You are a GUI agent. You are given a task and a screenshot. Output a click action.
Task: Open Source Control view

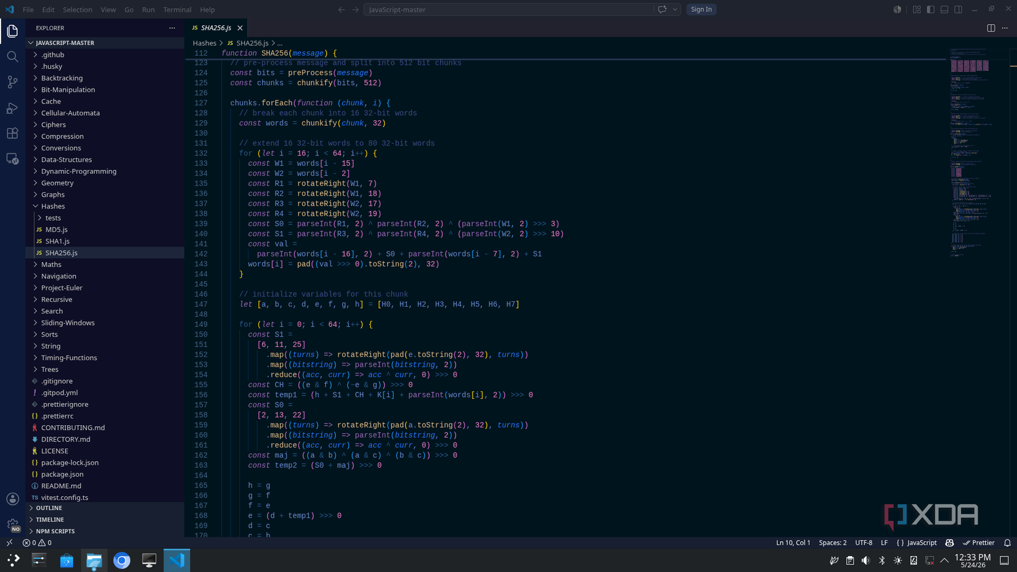click(x=12, y=82)
